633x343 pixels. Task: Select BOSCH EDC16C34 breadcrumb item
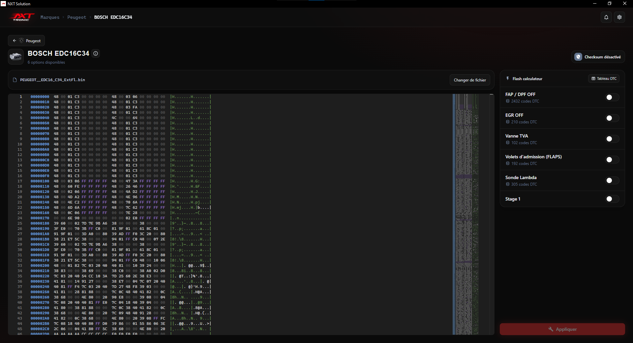tap(113, 17)
